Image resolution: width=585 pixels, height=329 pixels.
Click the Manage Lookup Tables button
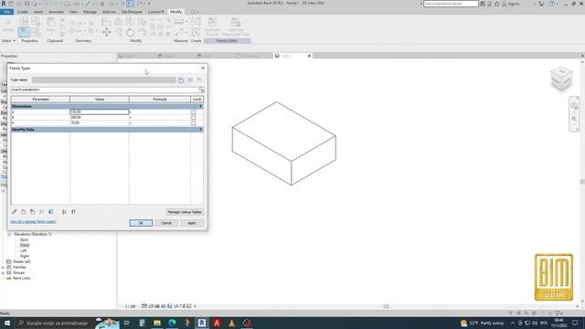(185, 212)
